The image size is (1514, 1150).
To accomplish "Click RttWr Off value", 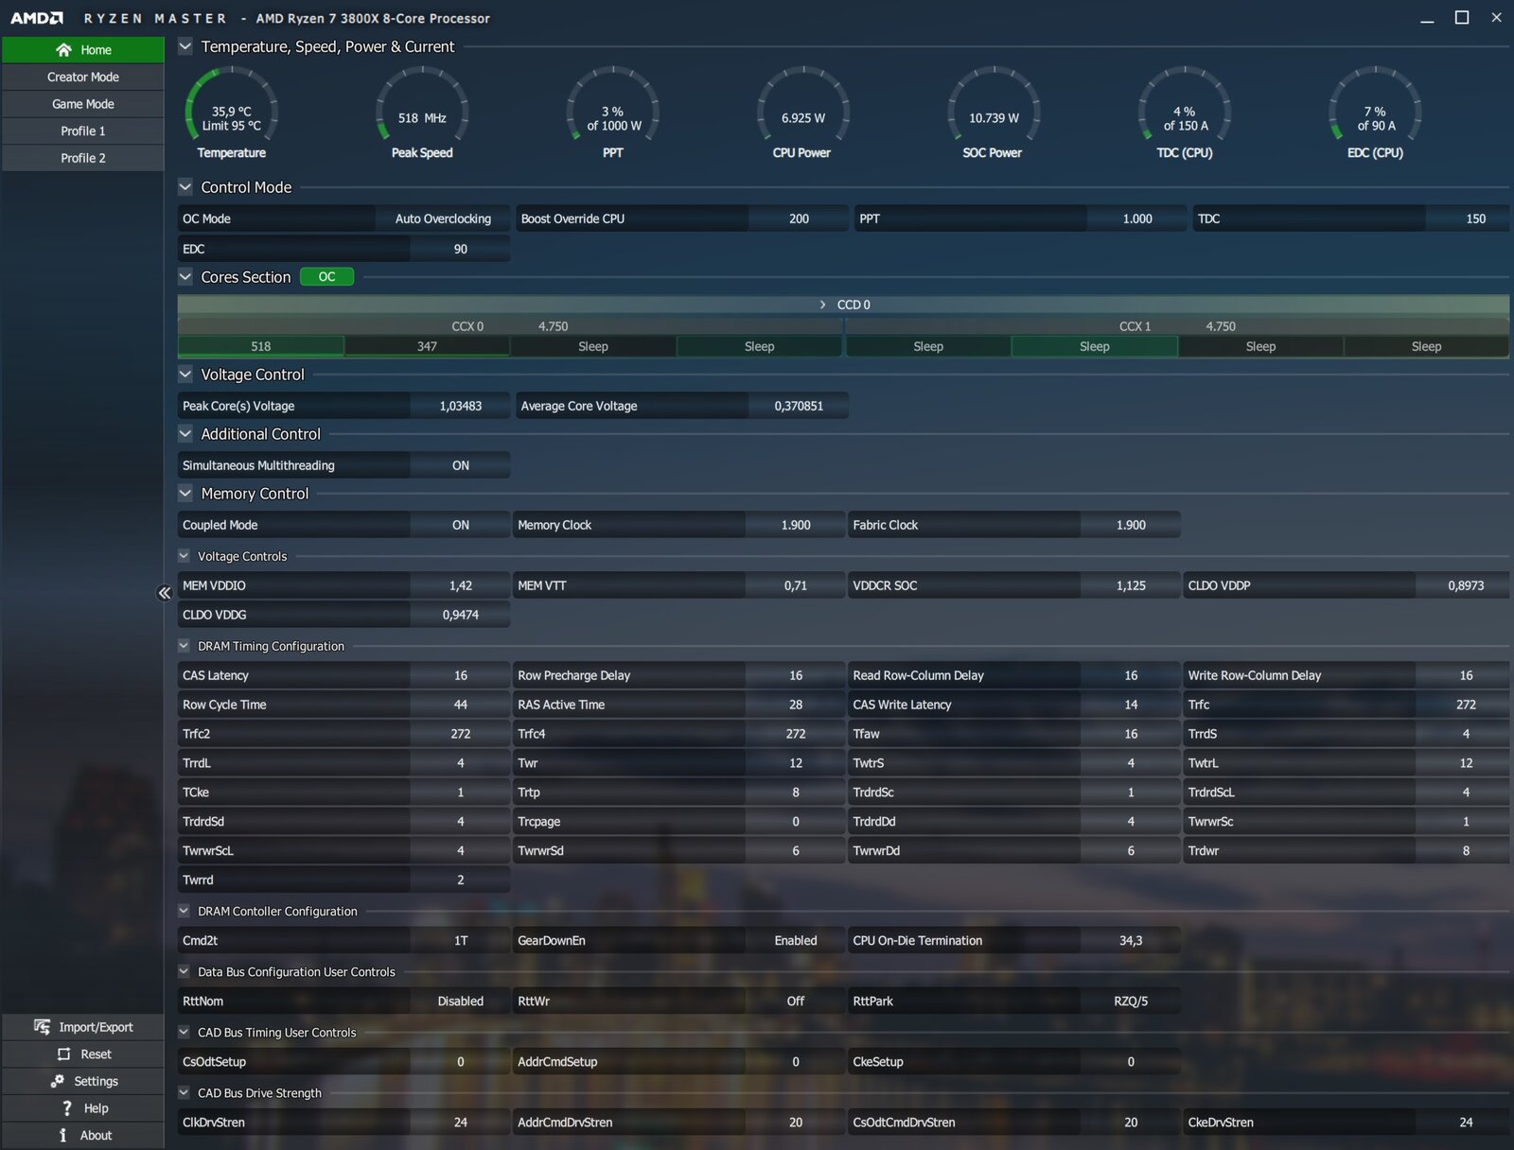I will 796,1001.
